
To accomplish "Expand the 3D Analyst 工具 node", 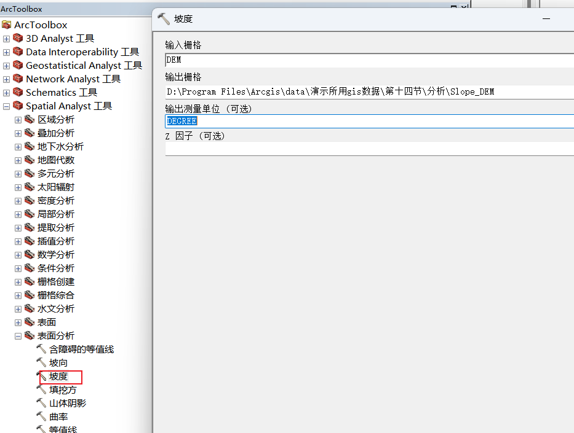I will [6, 39].
